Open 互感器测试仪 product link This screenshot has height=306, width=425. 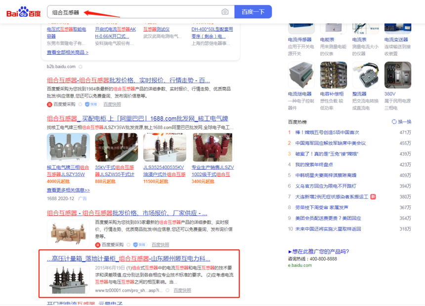(156, 29)
